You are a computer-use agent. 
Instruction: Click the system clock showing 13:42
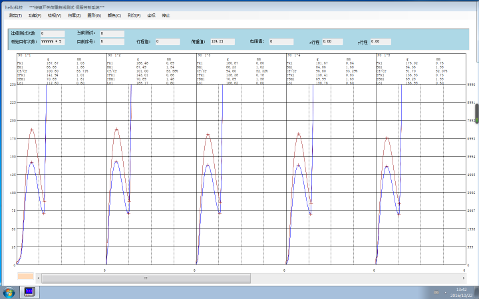(461, 292)
